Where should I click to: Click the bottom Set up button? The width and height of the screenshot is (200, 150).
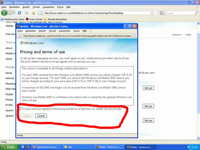(x=148, y=120)
